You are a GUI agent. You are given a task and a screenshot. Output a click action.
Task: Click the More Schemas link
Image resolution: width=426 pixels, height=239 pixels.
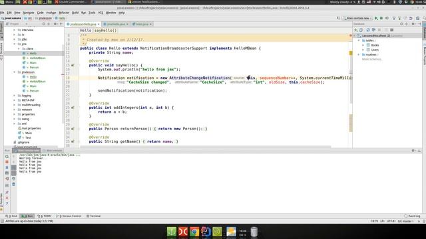(372, 59)
